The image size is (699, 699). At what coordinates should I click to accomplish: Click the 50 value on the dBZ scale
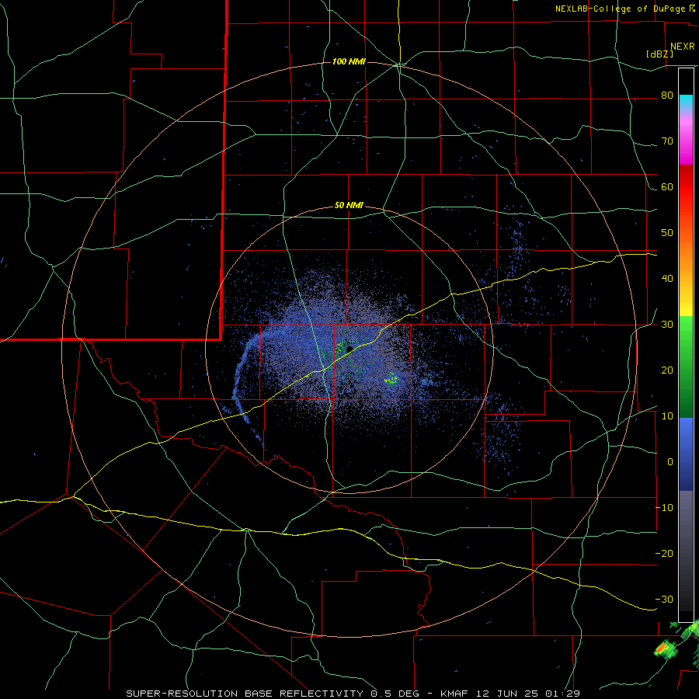(667, 233)
